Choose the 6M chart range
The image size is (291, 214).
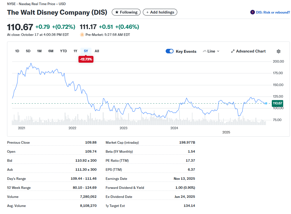coord(51,51)
